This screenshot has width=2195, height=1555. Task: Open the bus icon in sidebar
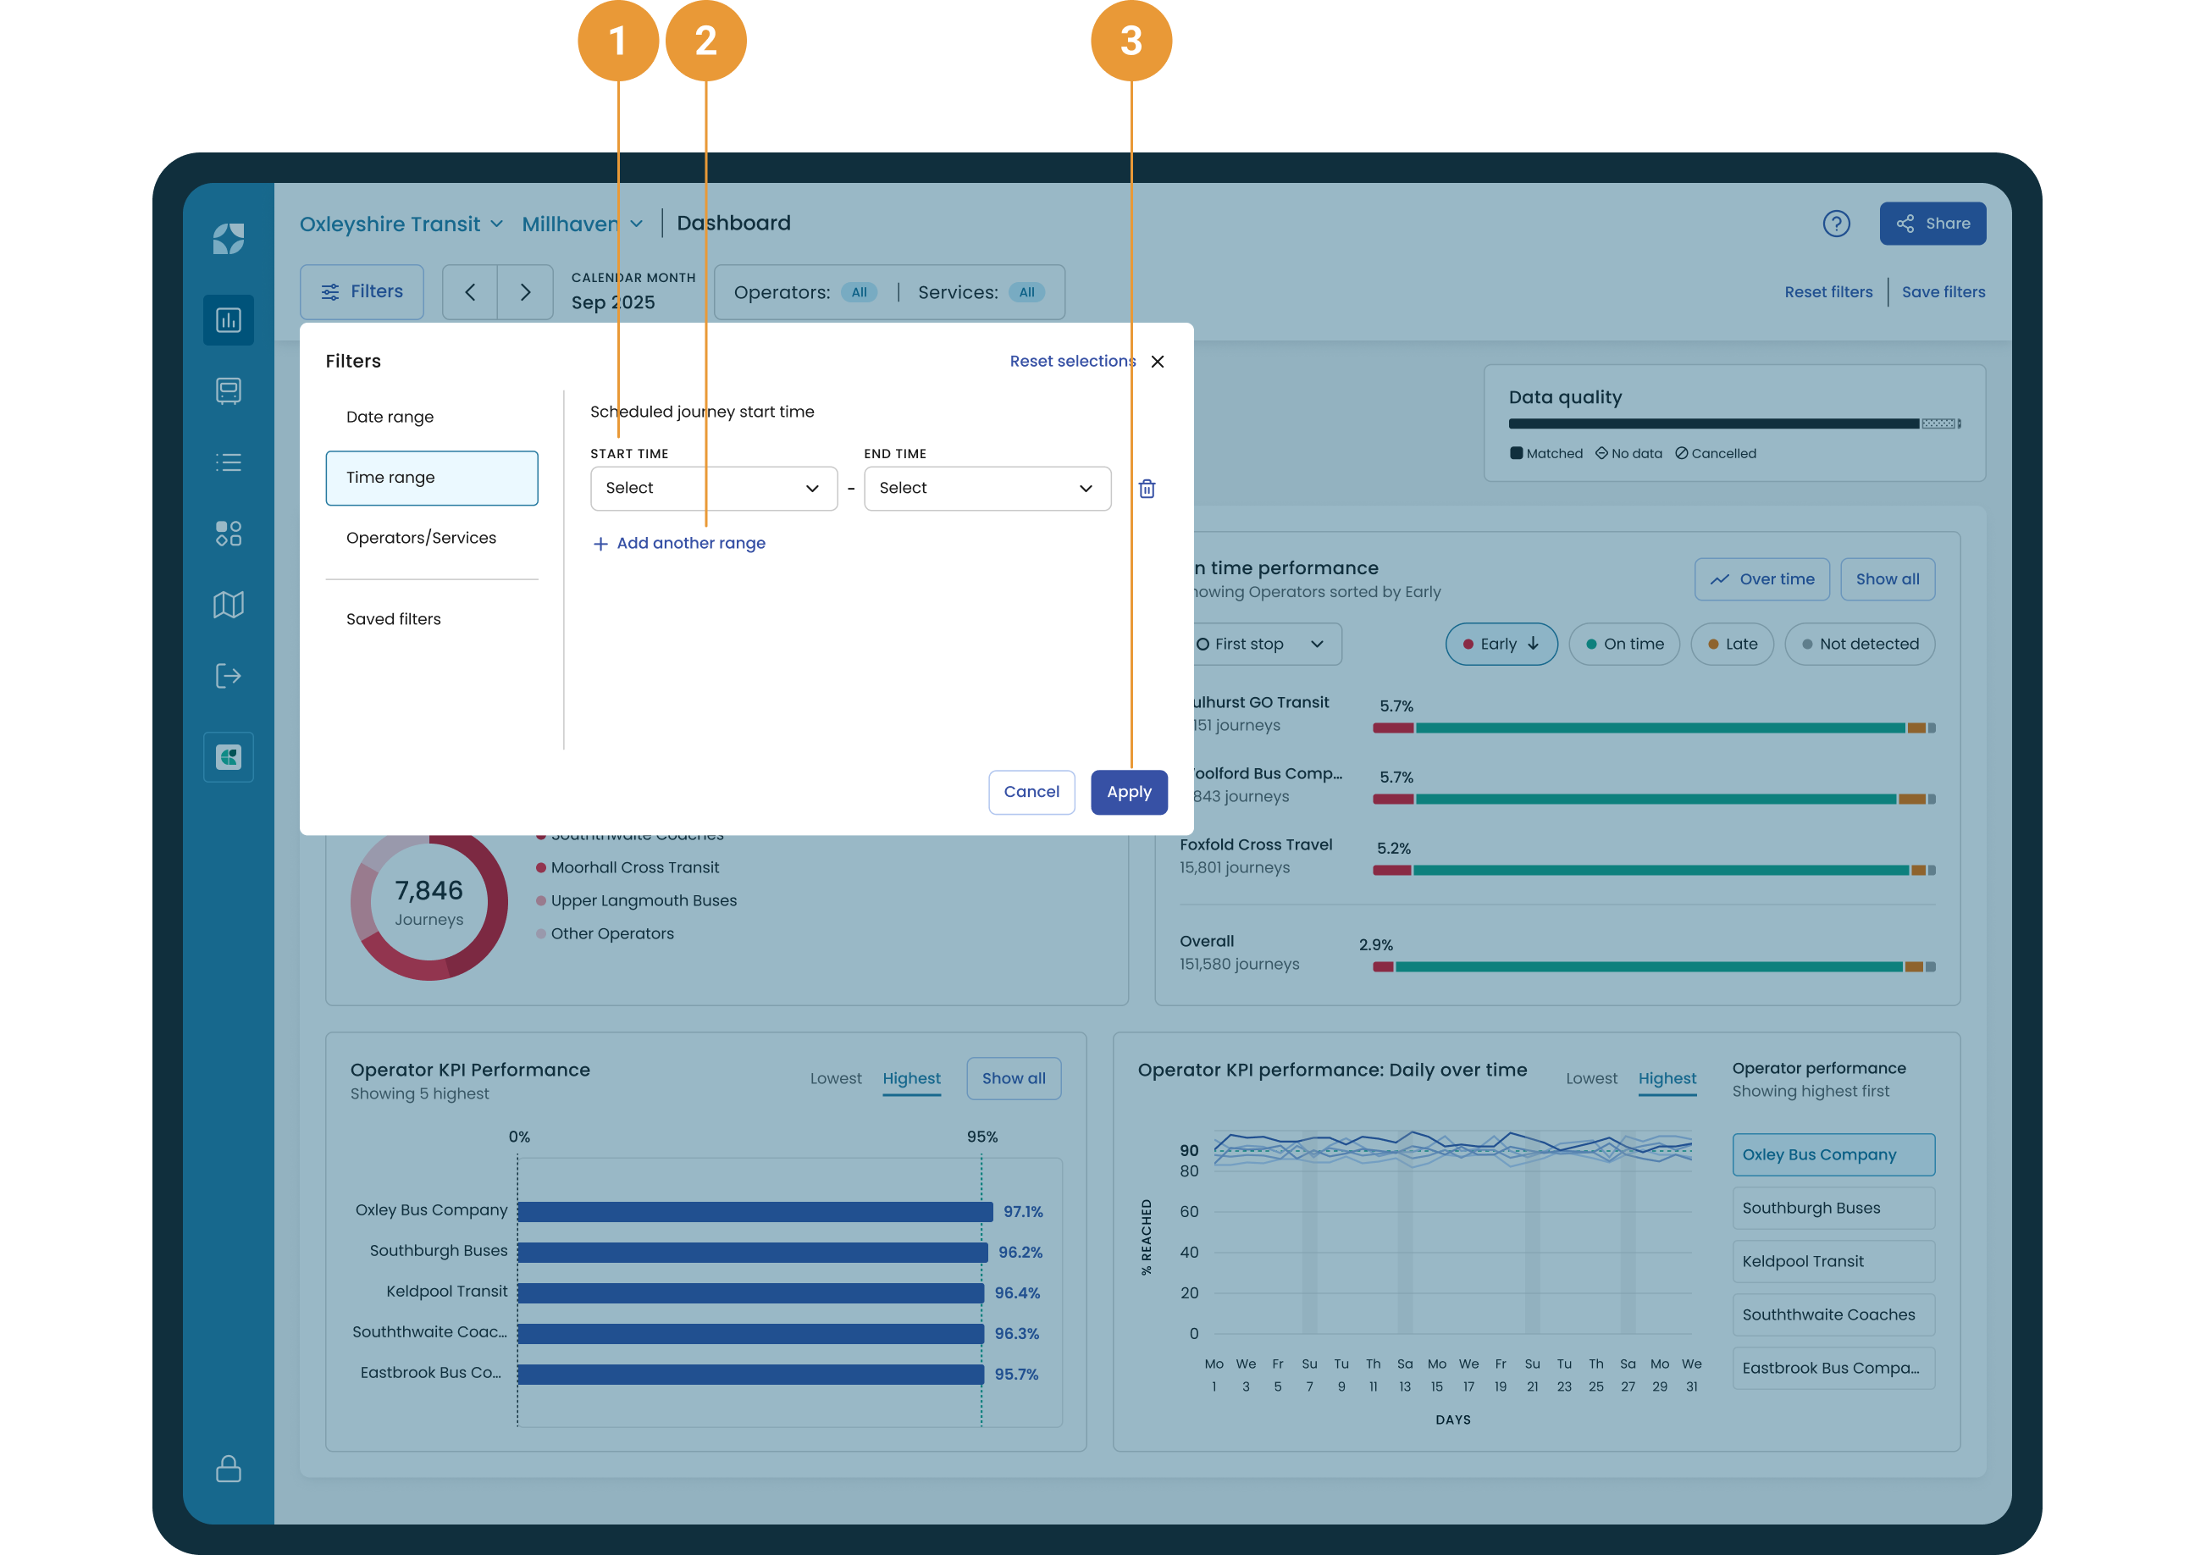coord(228,390)
